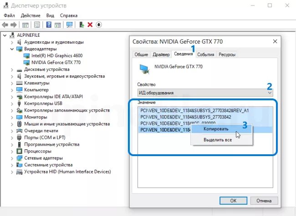296x216 pixels.
Task: Maximize the Диспетчер устройств window
Action: 270,5
